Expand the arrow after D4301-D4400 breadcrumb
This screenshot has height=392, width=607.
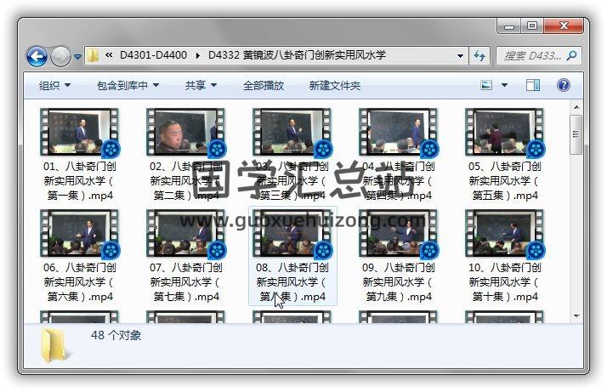tap(198, 55)
